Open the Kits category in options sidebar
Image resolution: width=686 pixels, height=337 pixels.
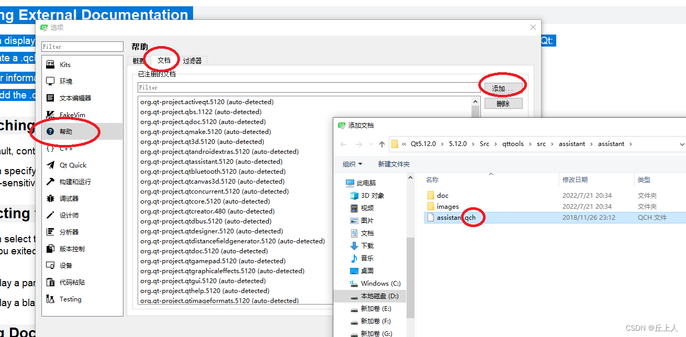(82, 64)
